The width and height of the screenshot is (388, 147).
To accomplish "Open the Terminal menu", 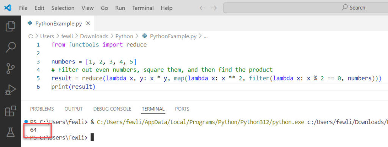I will (x=143, y=8).
